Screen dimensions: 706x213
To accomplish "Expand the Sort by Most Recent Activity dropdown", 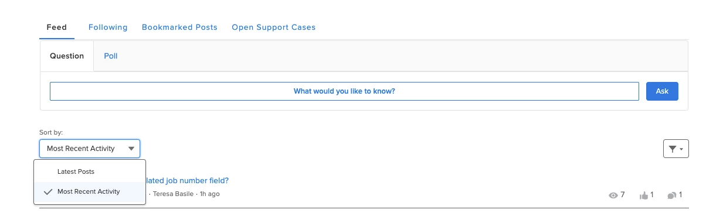I will [x=90, y=149].
